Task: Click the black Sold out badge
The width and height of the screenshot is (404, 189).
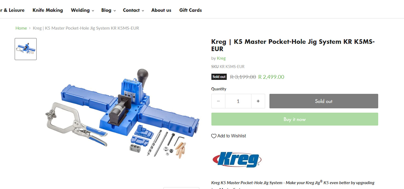Action: coord(219,77)
